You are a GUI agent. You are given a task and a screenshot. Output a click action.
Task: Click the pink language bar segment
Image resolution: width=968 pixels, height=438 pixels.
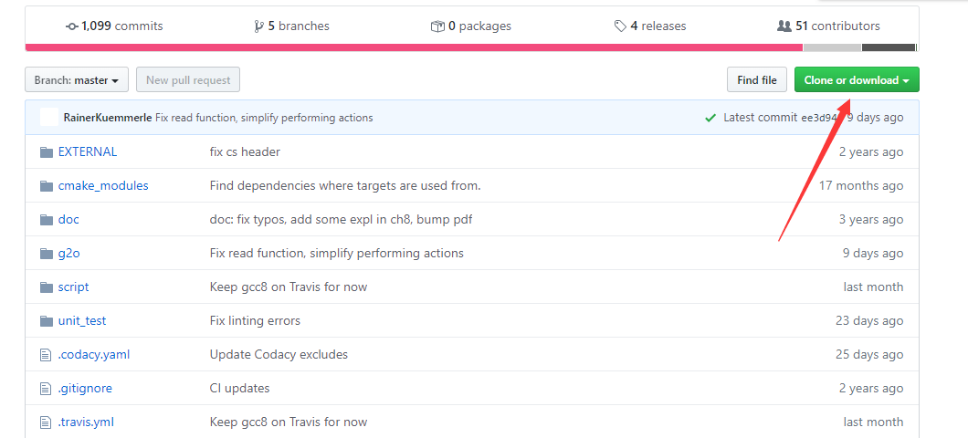point(413,47)
